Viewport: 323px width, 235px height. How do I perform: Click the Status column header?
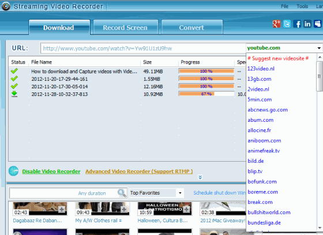point(18,62)
